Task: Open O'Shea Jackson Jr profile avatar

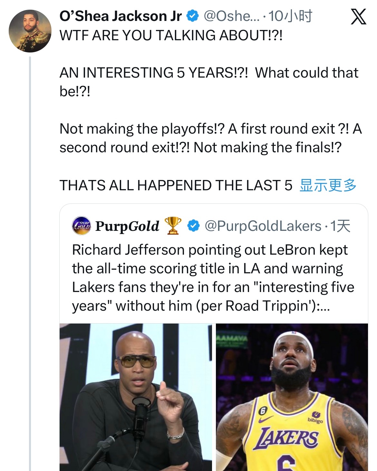Action: [x=30, y=31]
